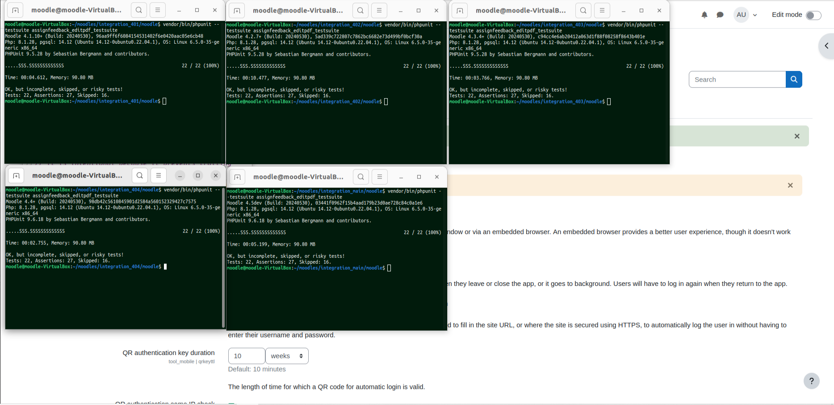834x405 pixels.
Task: Open new tab in integration_403 terminal
Action: point(460,11)
